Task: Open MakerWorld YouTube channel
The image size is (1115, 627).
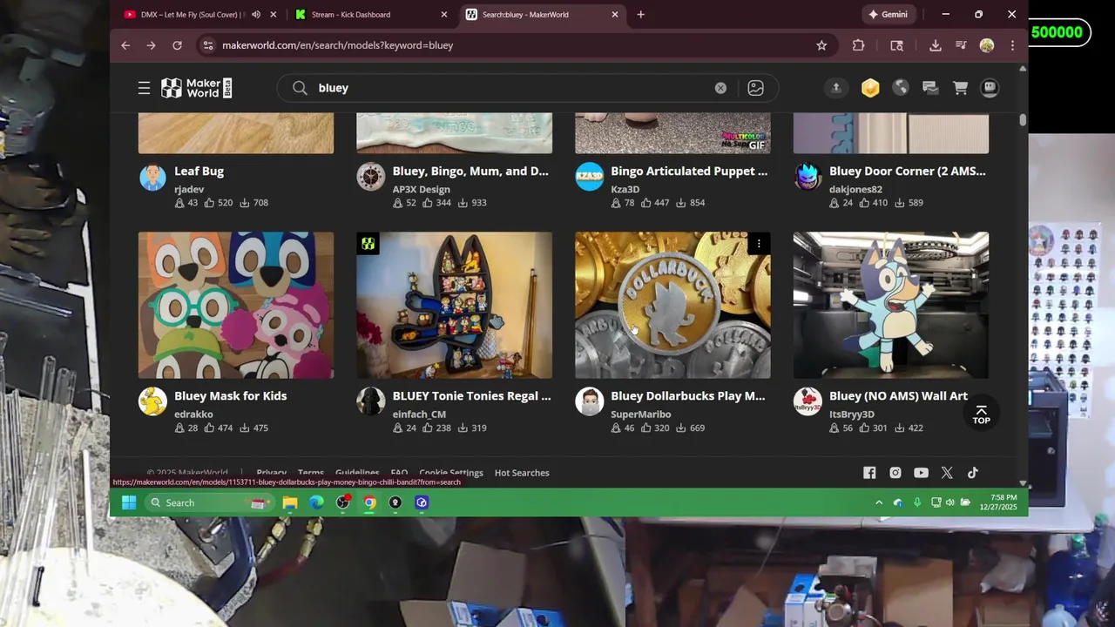Action: click(921, 473)
